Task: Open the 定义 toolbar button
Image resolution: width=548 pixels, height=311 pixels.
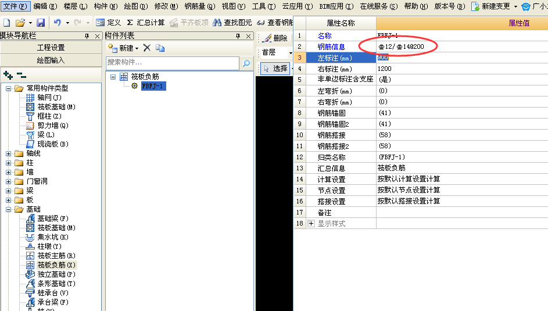Action: [108, 23]
